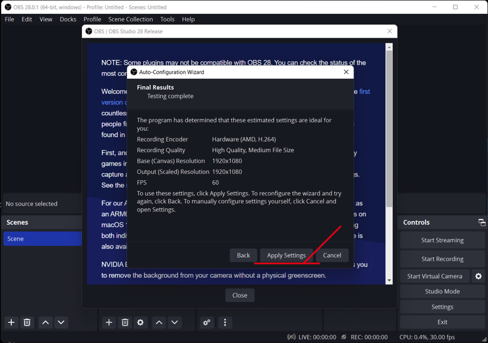Click Start Streaming
The width and height of the screenshot is (488, 343).
point(442,240)
